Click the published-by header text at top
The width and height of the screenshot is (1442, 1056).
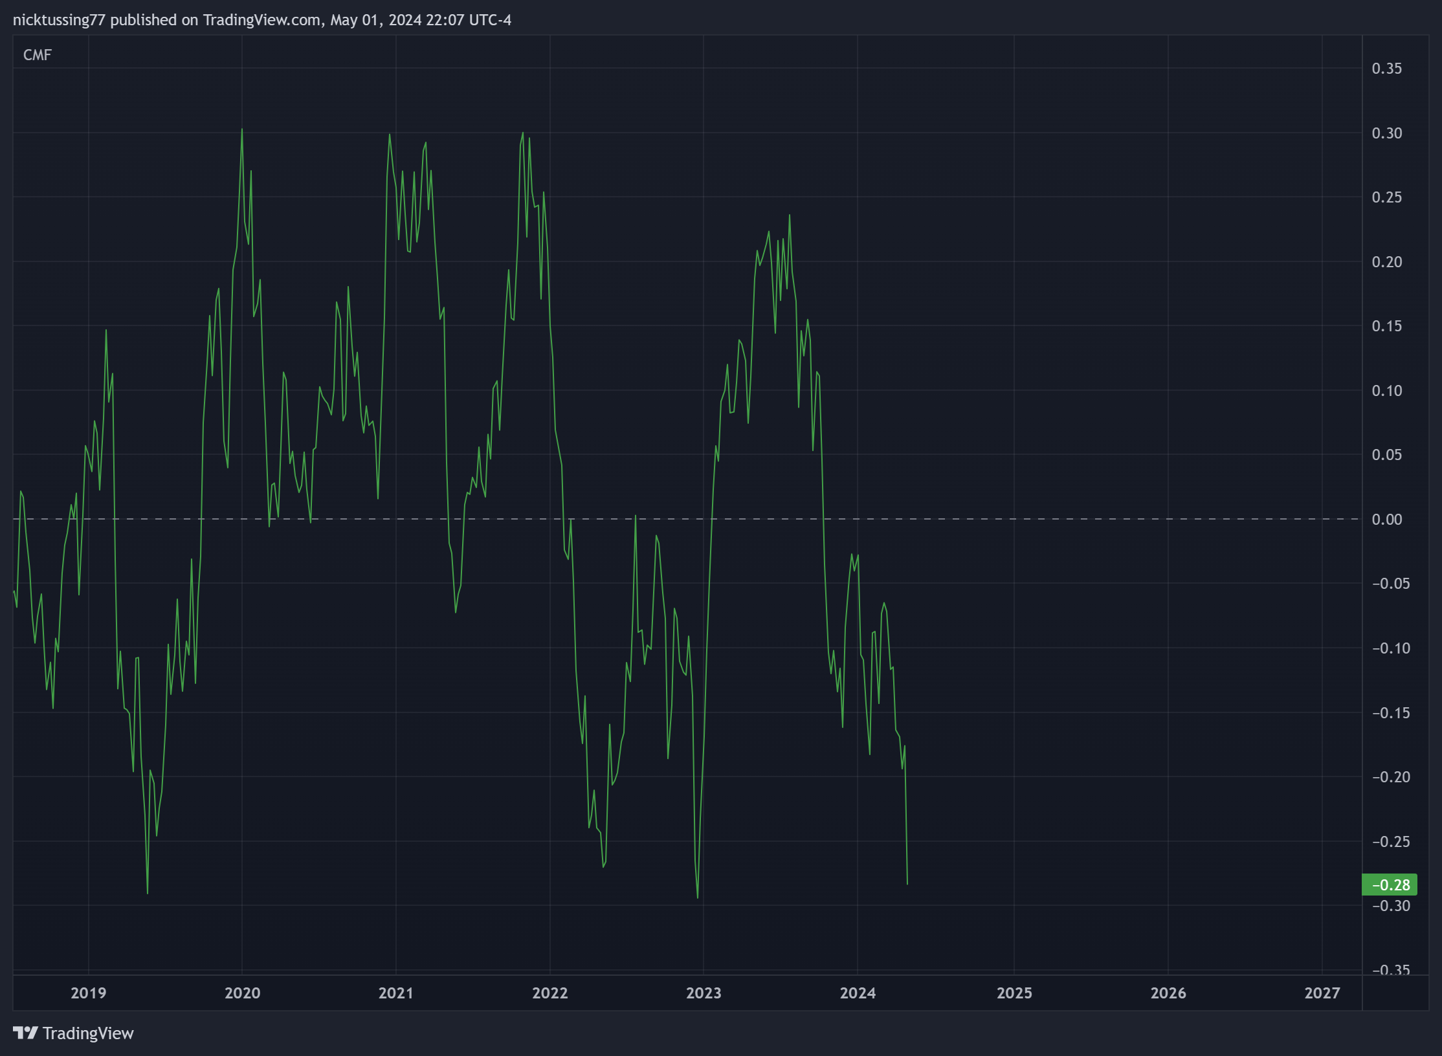pos(262,20)
